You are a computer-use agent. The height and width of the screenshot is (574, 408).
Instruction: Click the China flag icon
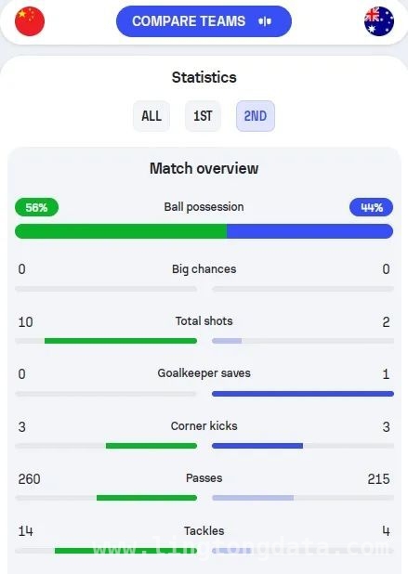point(30,21)
